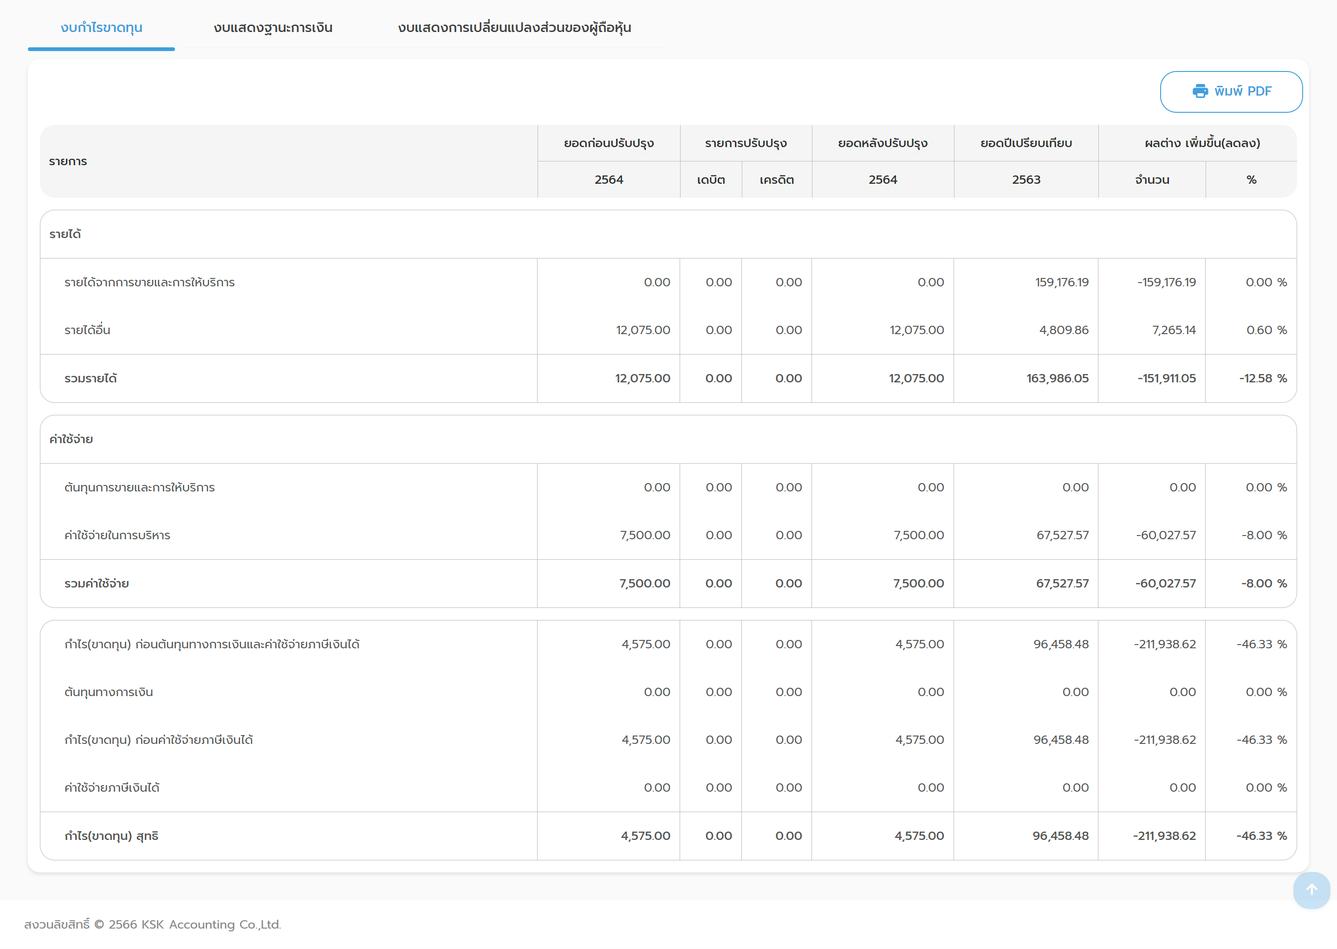This screenshot has height=949, width=1337.
Task: Select the งบกำไรขาดทุน tab
Action: [x=101, y=27]
